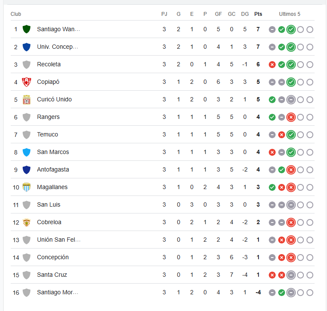Sort table by the Pts column header
This screenshot has width=327, height=311.
tap(258, 14)
